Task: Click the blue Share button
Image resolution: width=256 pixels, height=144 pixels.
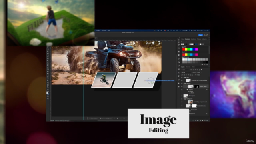Action: 200,35
